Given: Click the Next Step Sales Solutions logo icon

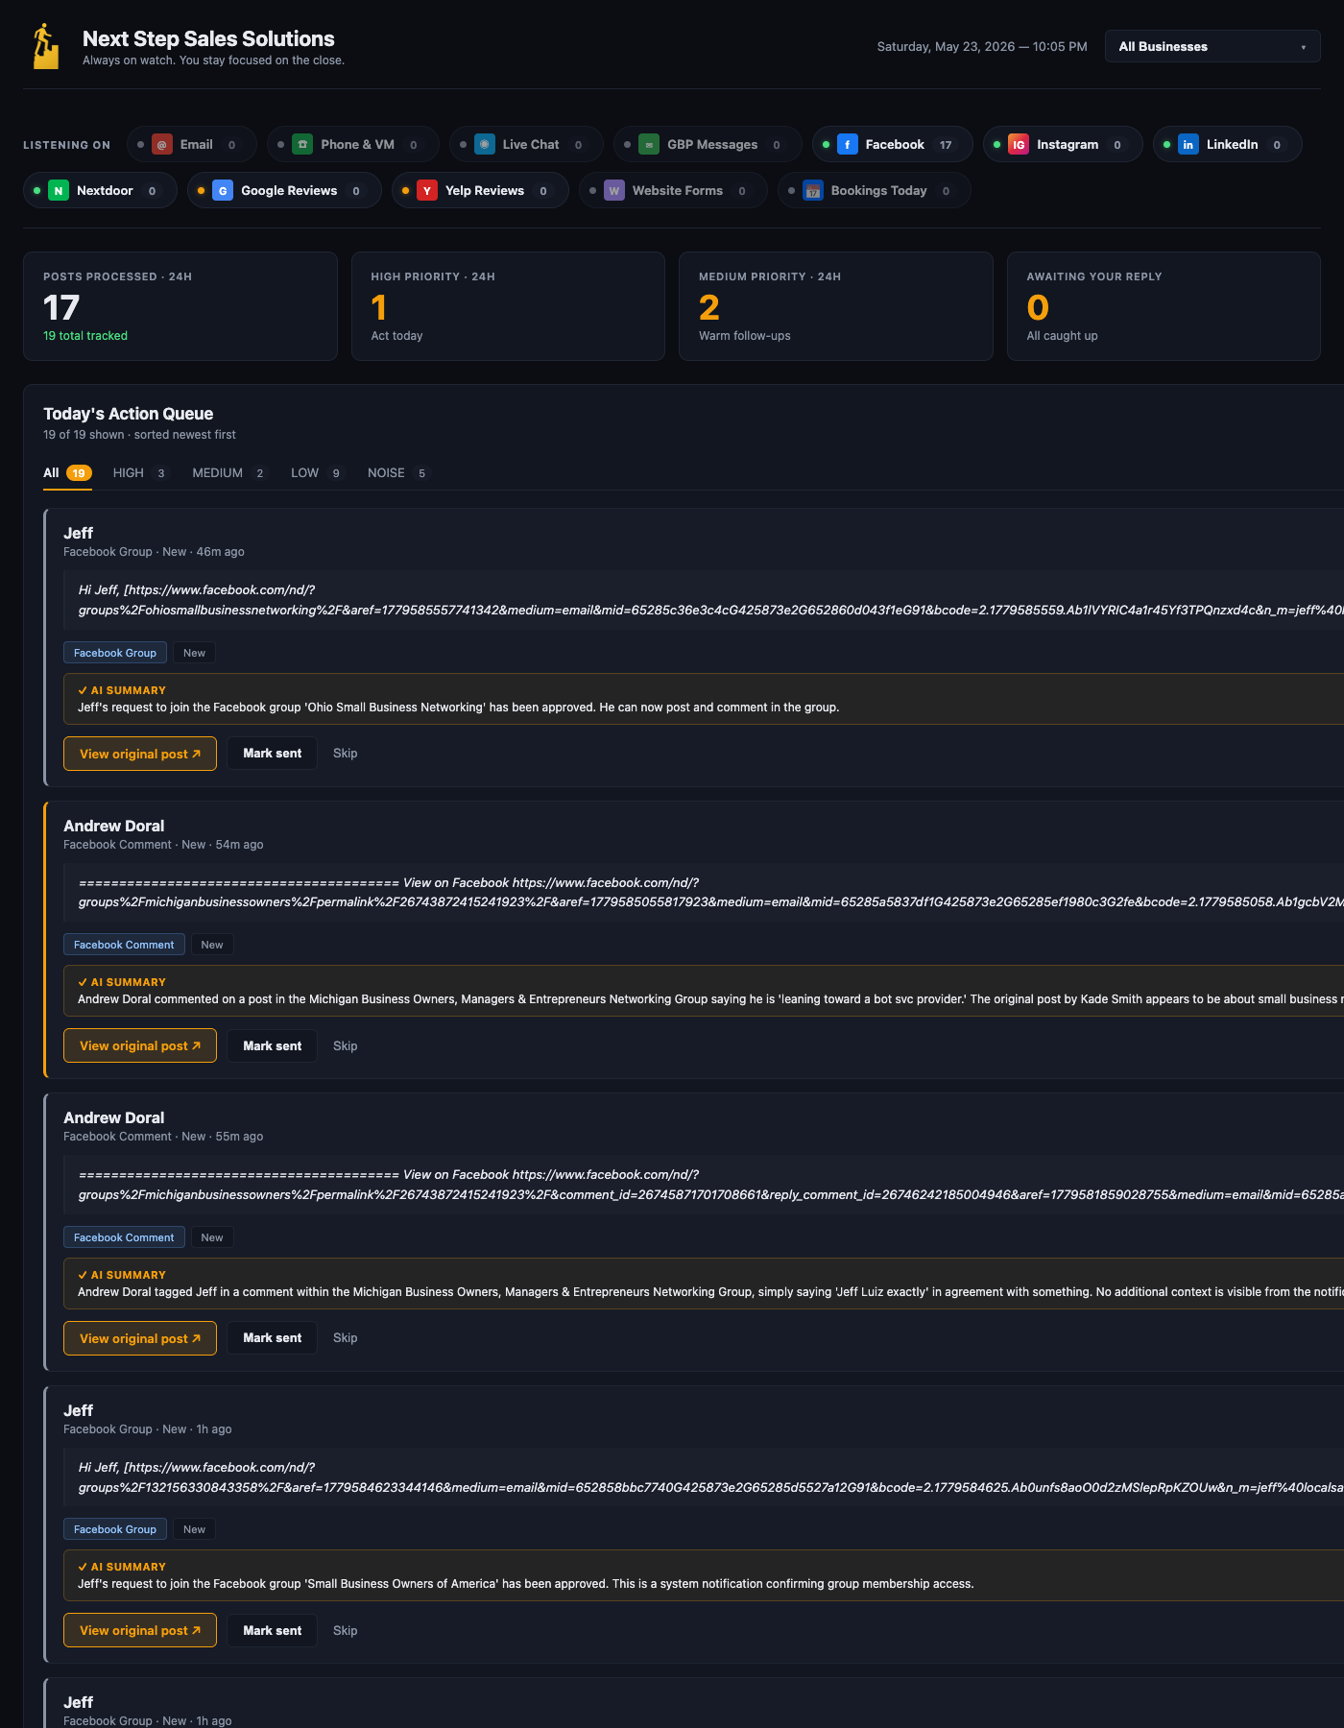Looking at the screenshot, I should pos(44,46).
